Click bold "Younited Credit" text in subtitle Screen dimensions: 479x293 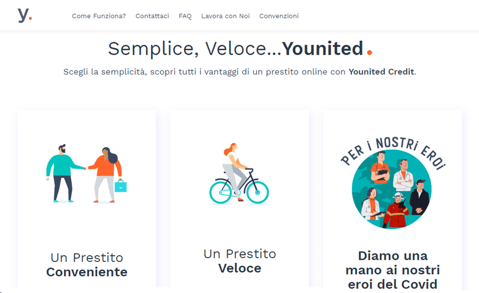(x=381, y=72)
